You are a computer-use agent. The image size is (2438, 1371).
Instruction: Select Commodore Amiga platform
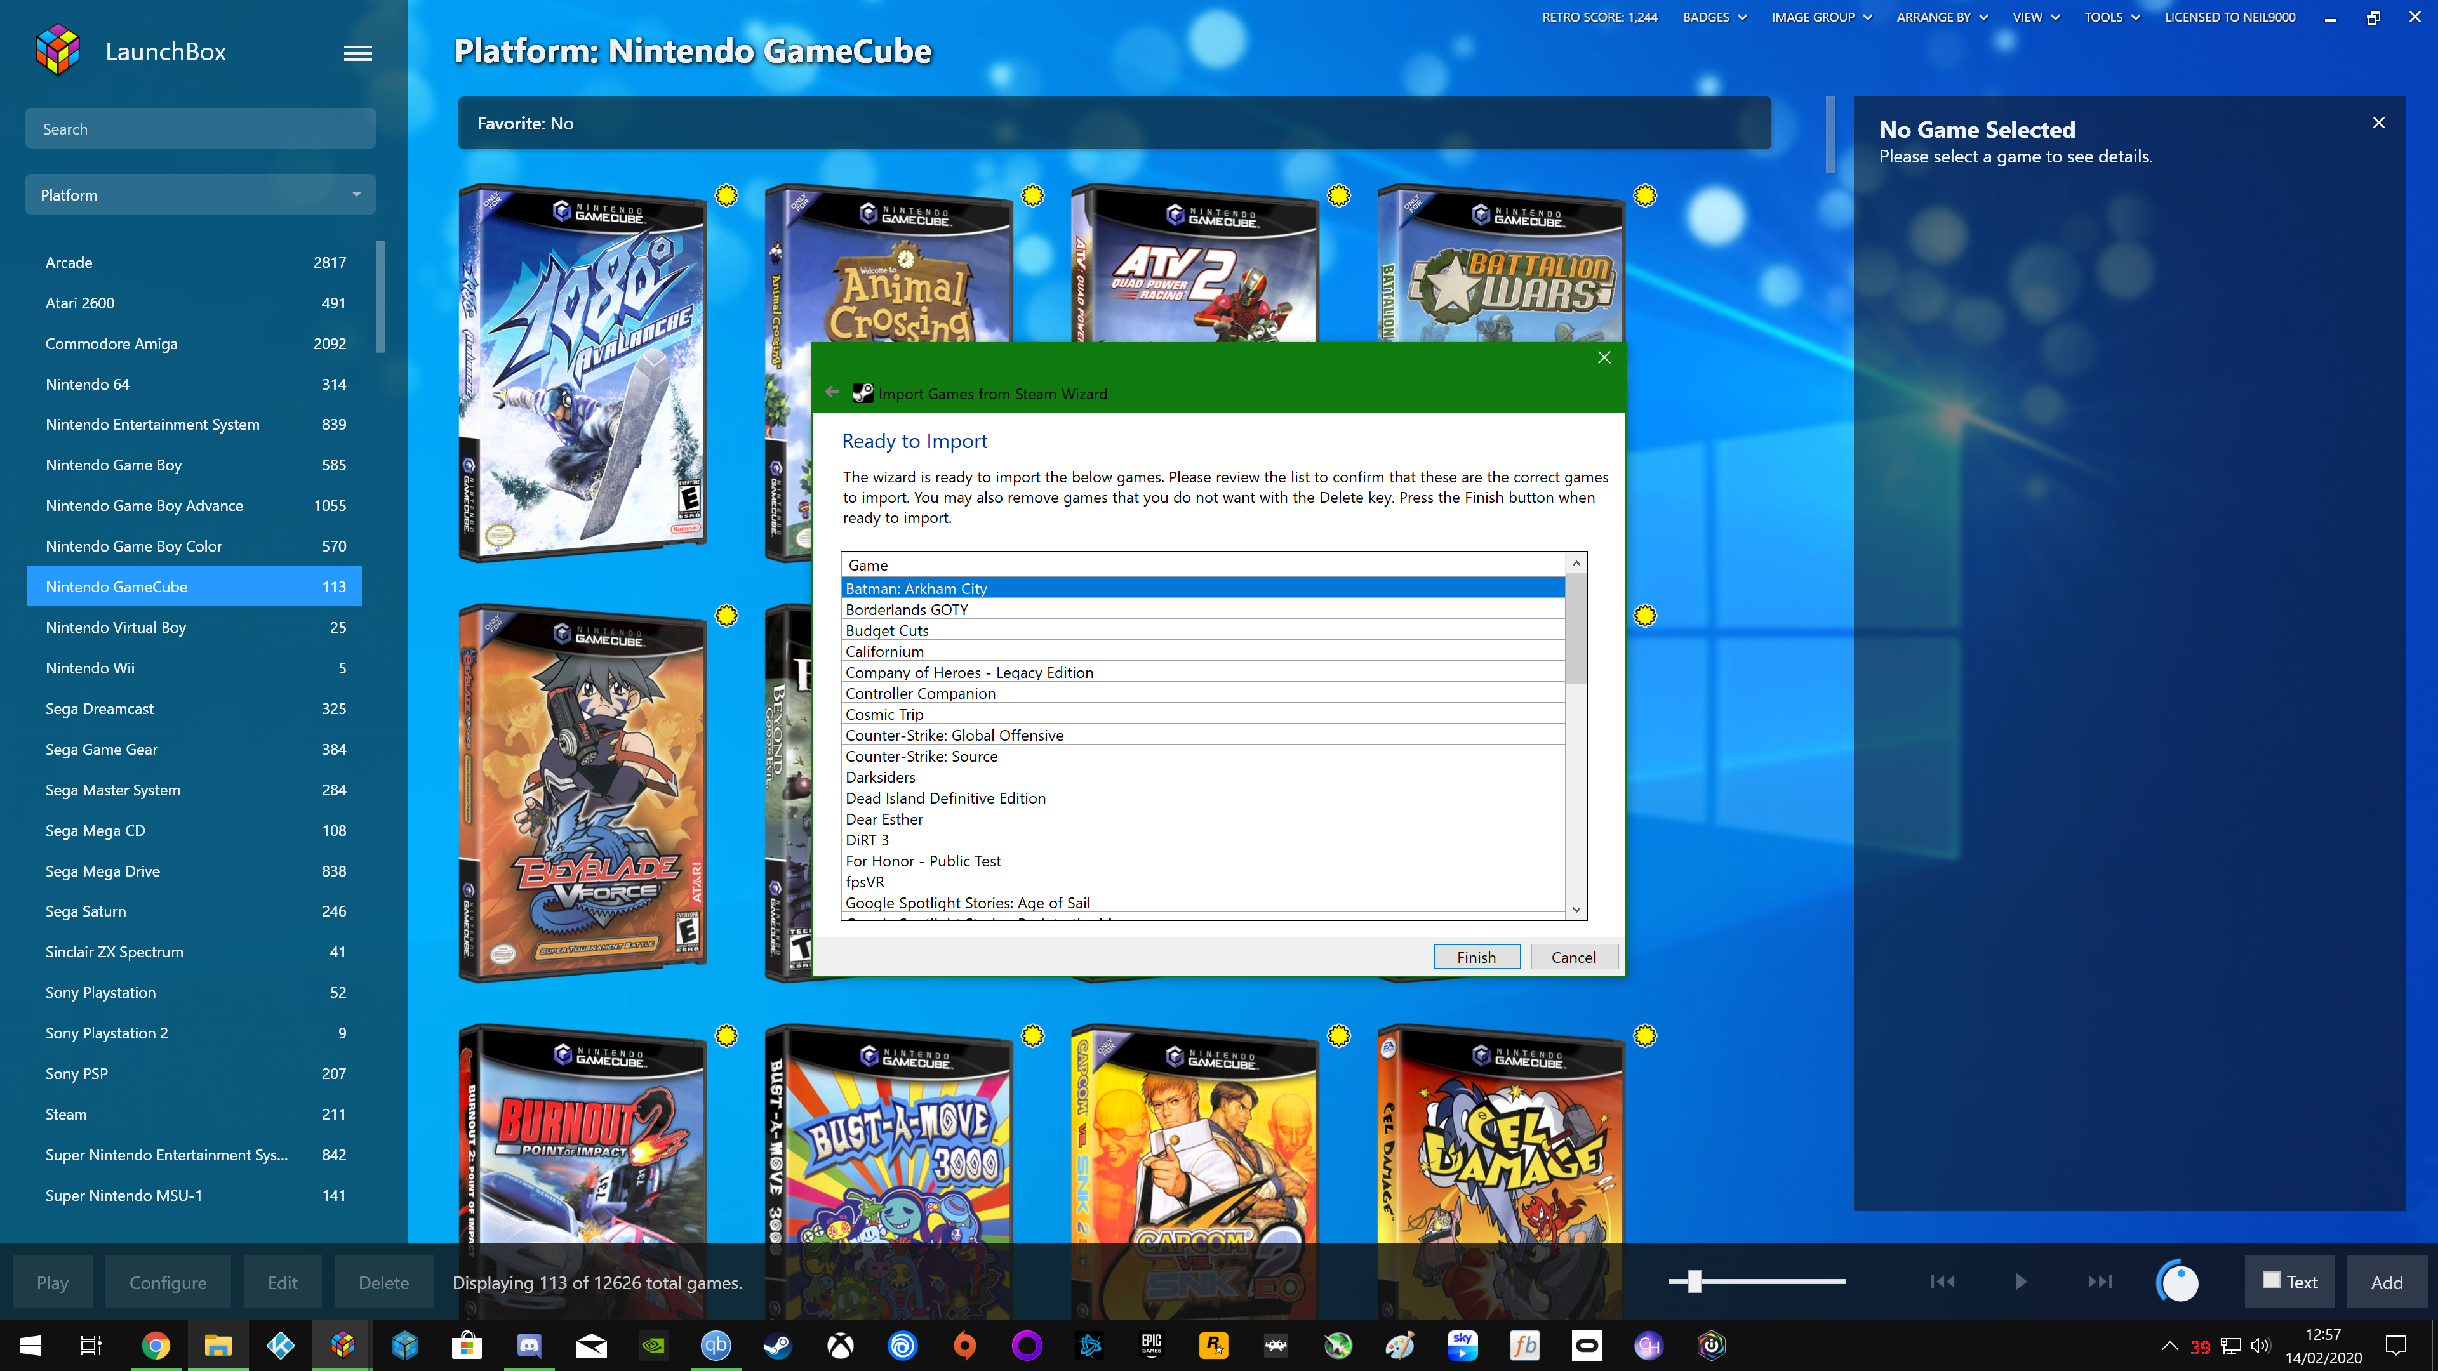click(194, 343)
